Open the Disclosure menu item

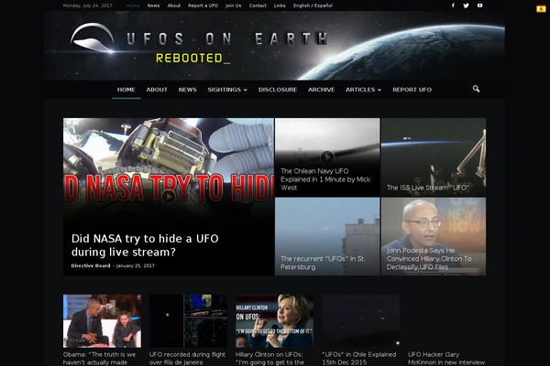pos(278,90)
